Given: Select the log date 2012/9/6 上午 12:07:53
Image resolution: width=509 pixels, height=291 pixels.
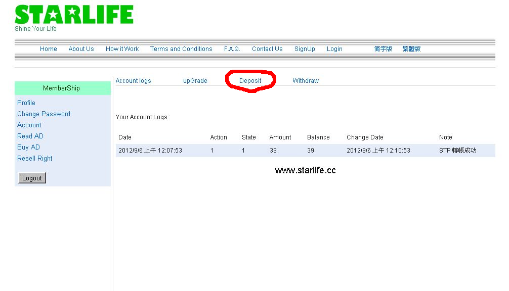Looking at the screenshot, I should point(150,151).
